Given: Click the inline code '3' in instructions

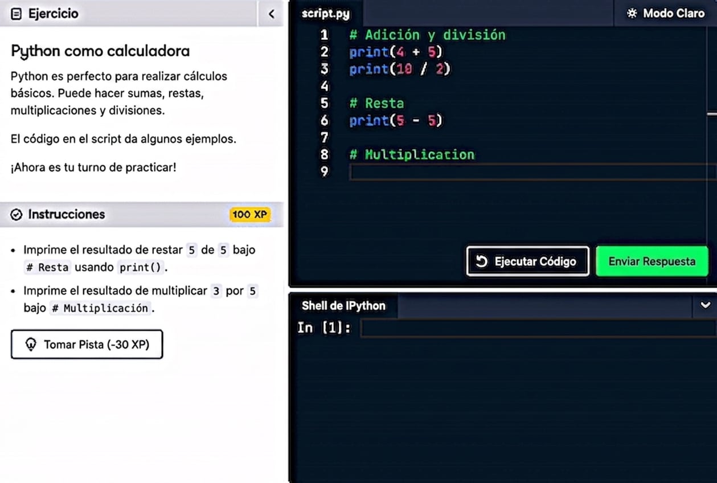Looking at the screenshot, I should pyautogui.click(x=216, y=291).
